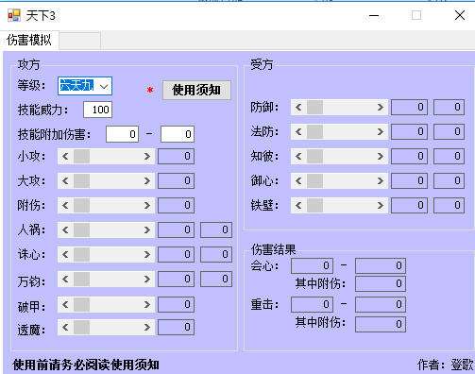Select the blank second tab

pyautogui.click(x=80, y=41)
